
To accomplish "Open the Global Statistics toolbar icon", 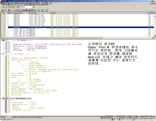I will click(32, 10).
